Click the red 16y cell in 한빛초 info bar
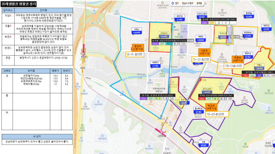 202,99
